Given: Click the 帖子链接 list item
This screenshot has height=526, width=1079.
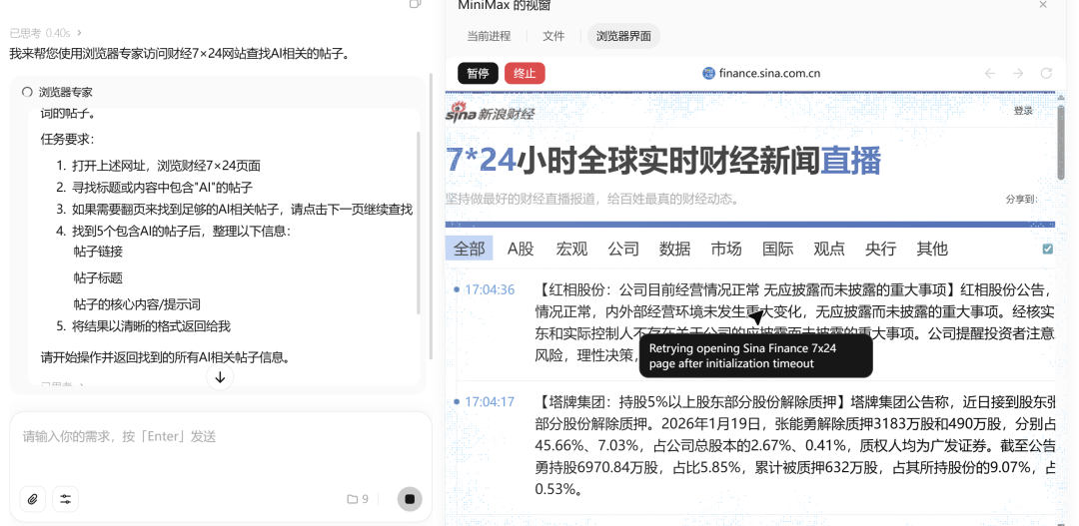Looking at the screenshot, I should (98, 252).
